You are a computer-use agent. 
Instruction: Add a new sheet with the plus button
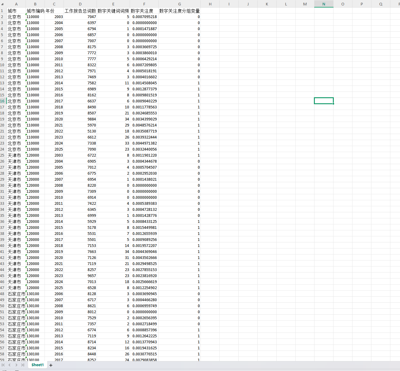pyautogui.click(x=51, y=365)
